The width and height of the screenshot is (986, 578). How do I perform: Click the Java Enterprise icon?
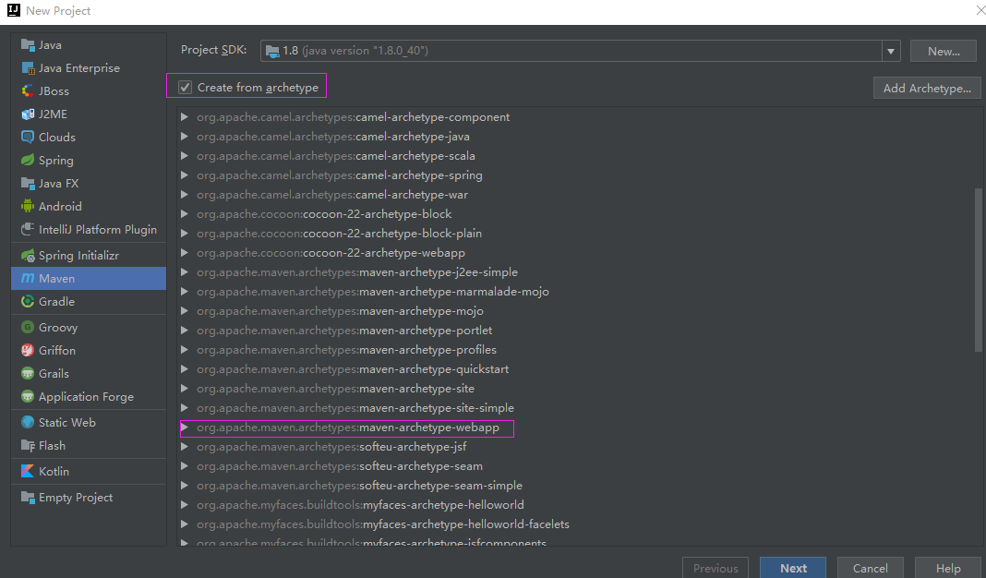tap(28, 68)
